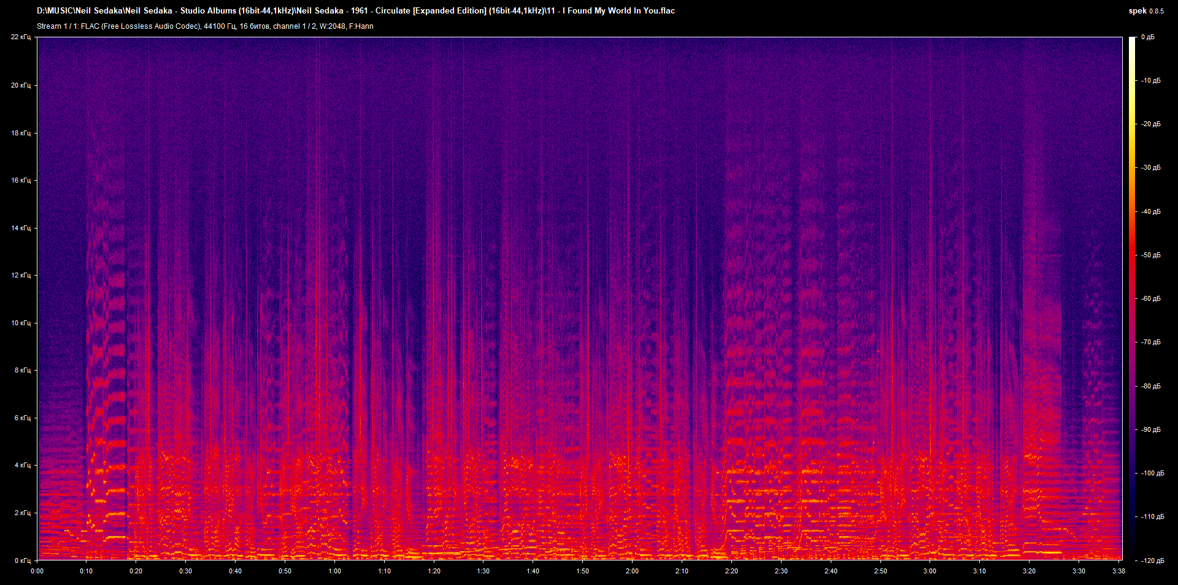Viewport: 1178px width, 585px height.
Task: Click the -10 дБ level label
Action: click(1150, 81)
